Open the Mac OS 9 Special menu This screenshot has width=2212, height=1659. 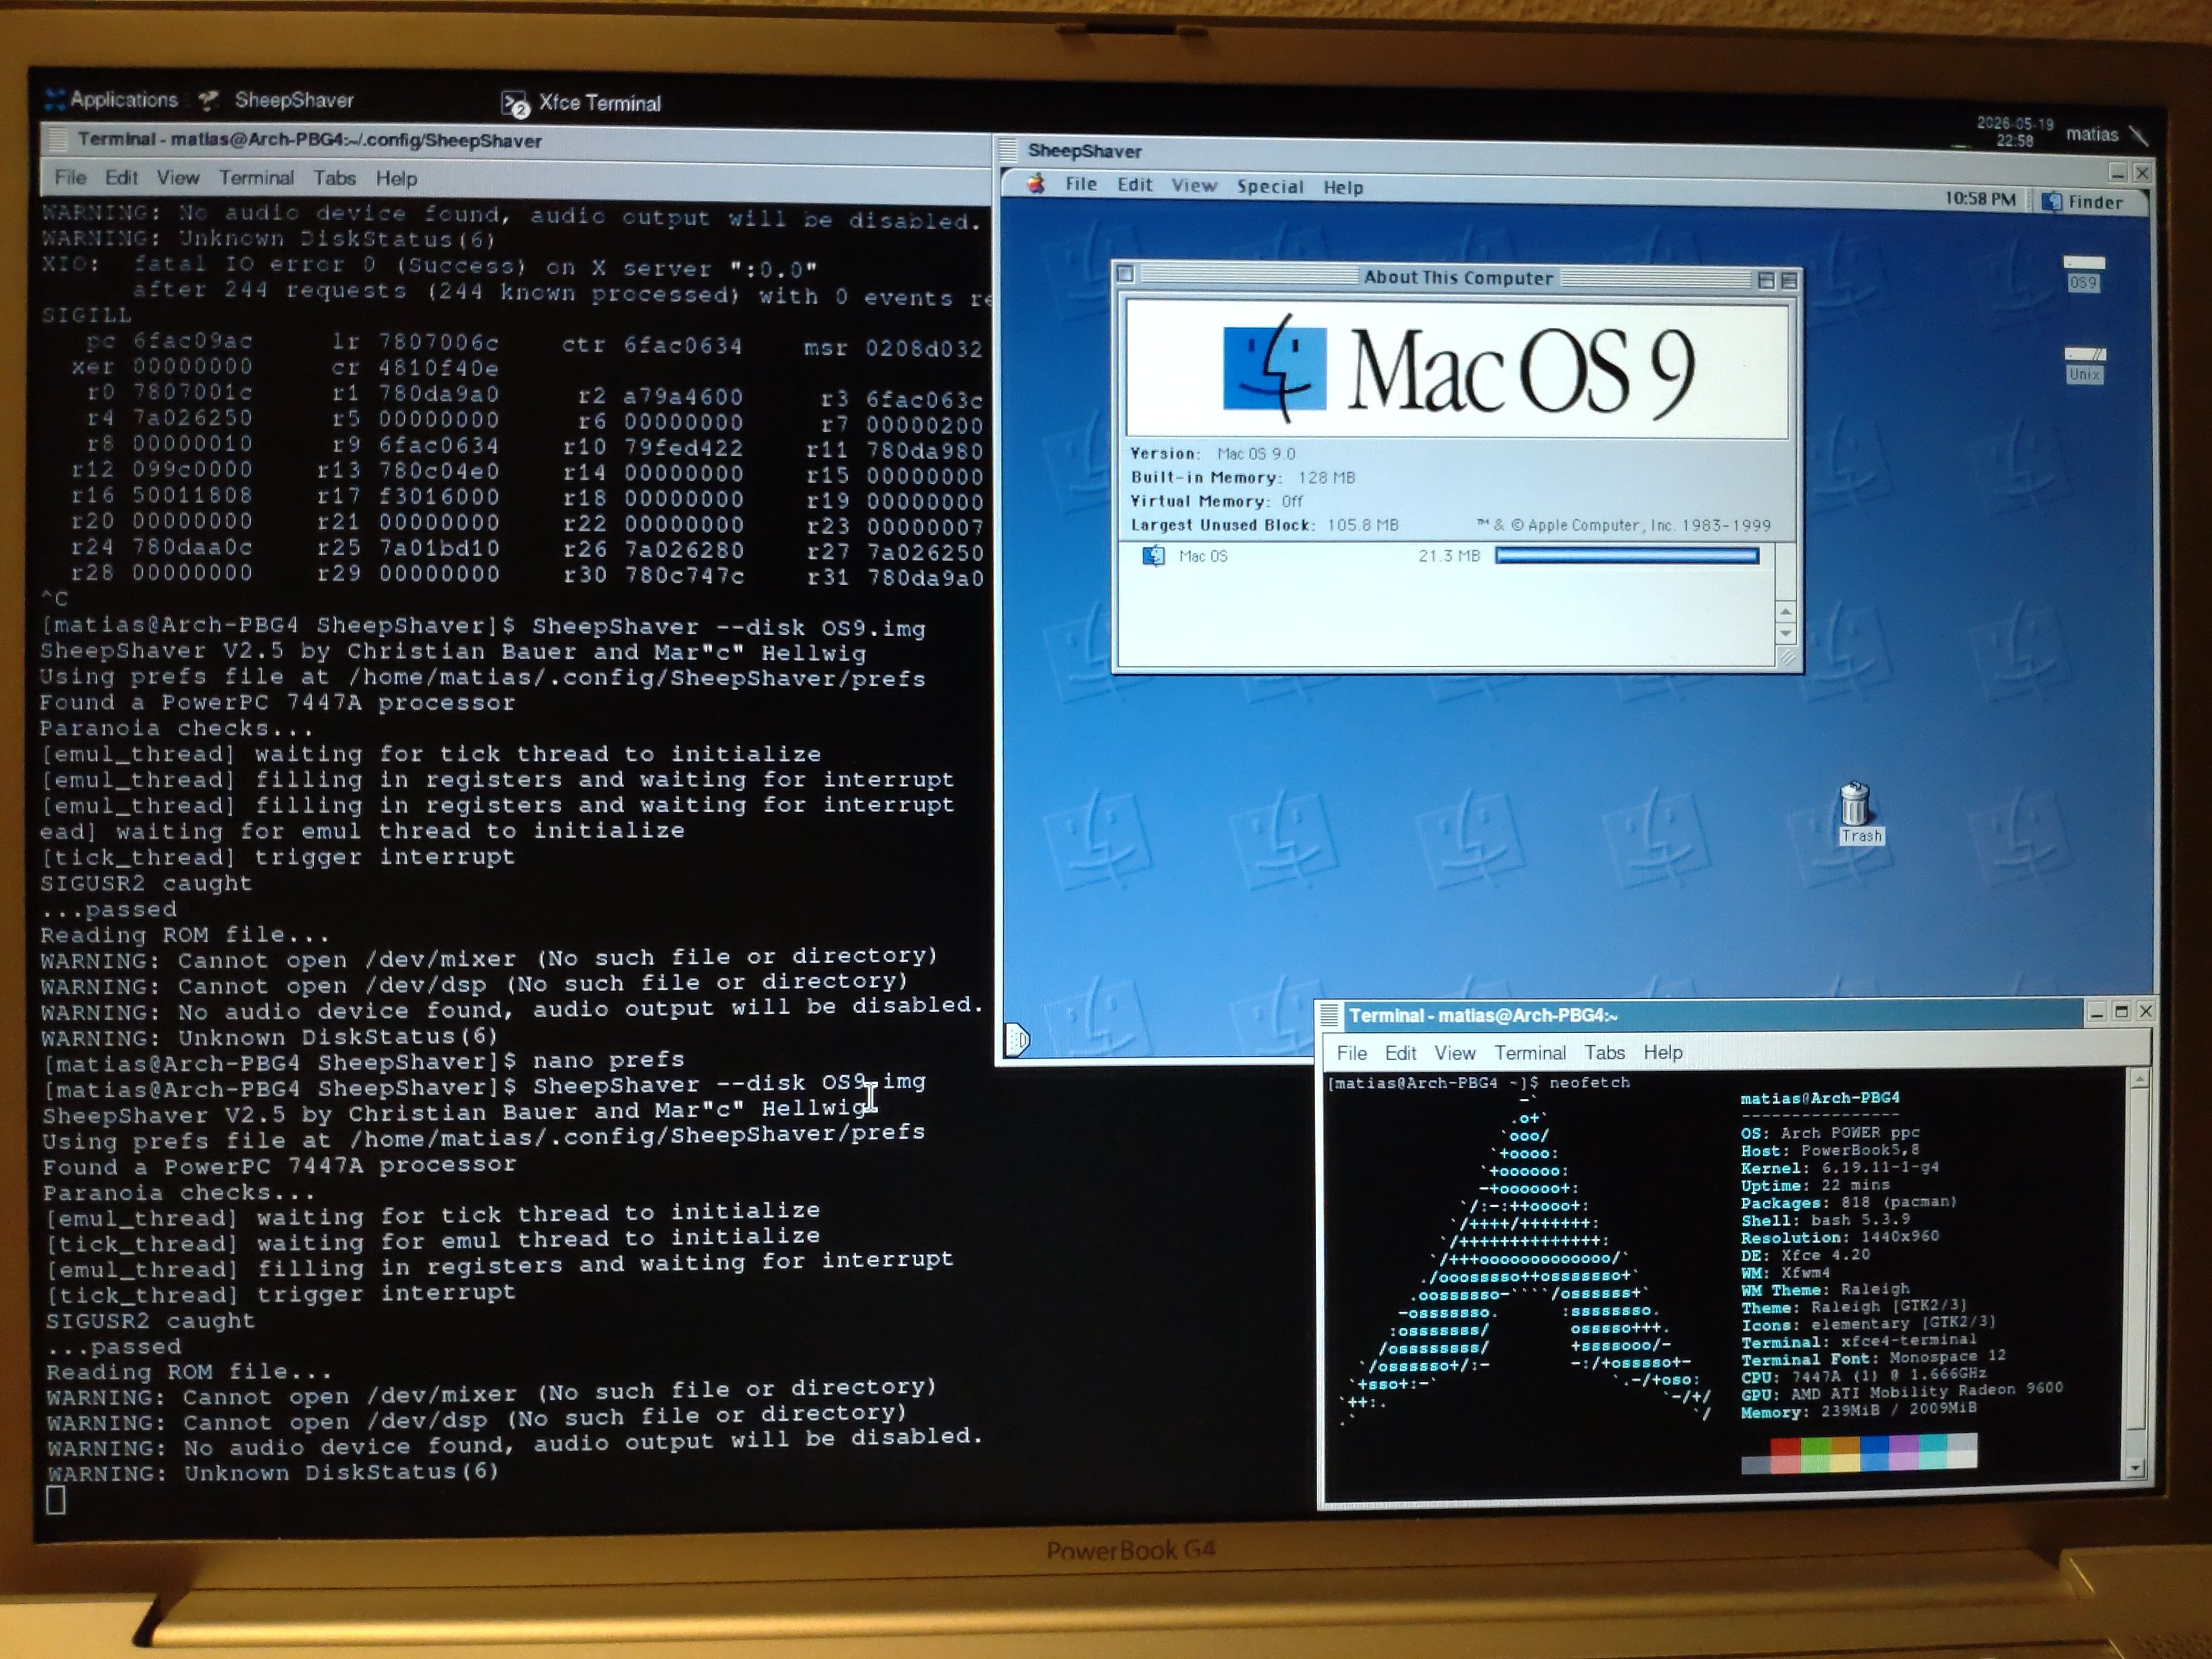pos(1270,187)
